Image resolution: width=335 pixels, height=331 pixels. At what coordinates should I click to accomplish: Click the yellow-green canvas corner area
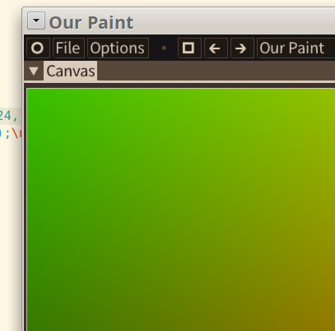(x=321, y=101)
